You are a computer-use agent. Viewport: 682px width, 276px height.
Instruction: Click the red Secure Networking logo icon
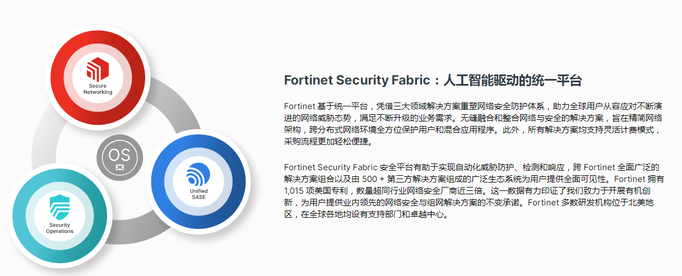tap(98, 70)
